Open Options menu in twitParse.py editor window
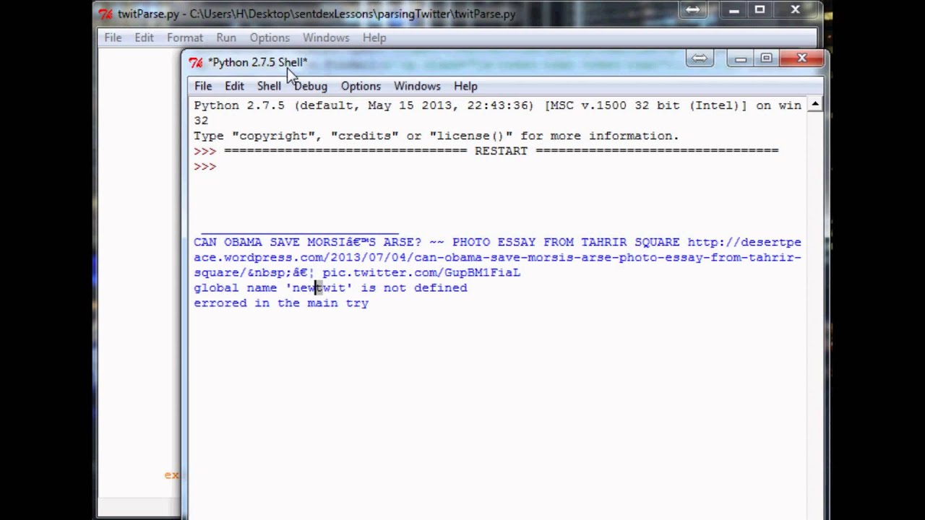 [x=270, y=38]
